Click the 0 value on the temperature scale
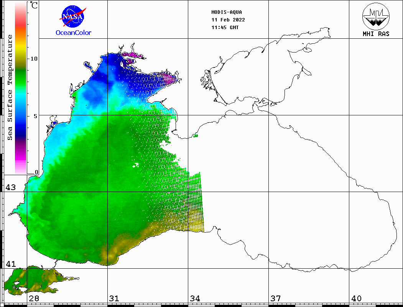This screenshot has height=307, width=403. [x=36, y=172]
